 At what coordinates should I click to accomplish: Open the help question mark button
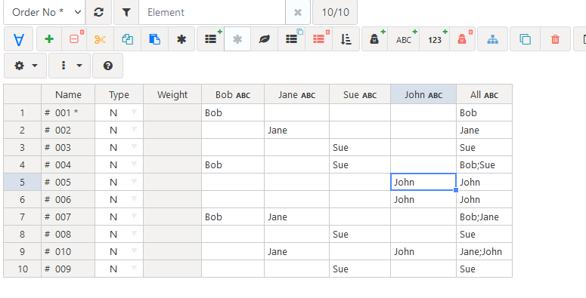pos(107,66)
